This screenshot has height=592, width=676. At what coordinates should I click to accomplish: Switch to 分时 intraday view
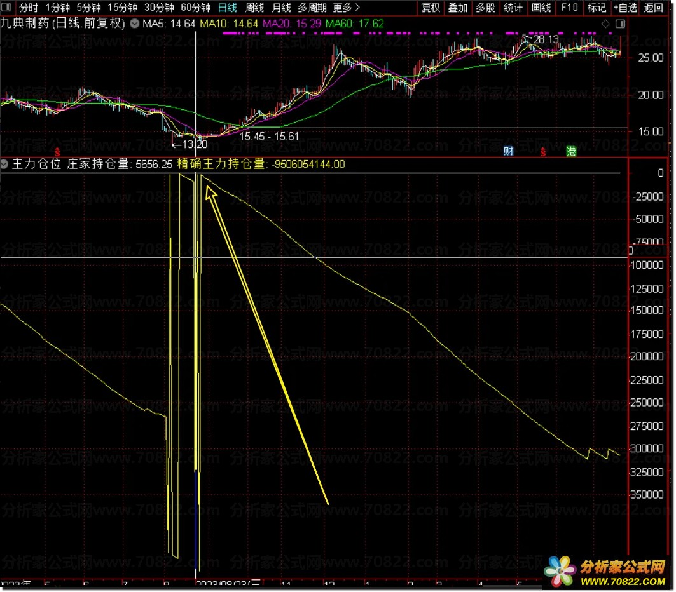tap(29, 8)
